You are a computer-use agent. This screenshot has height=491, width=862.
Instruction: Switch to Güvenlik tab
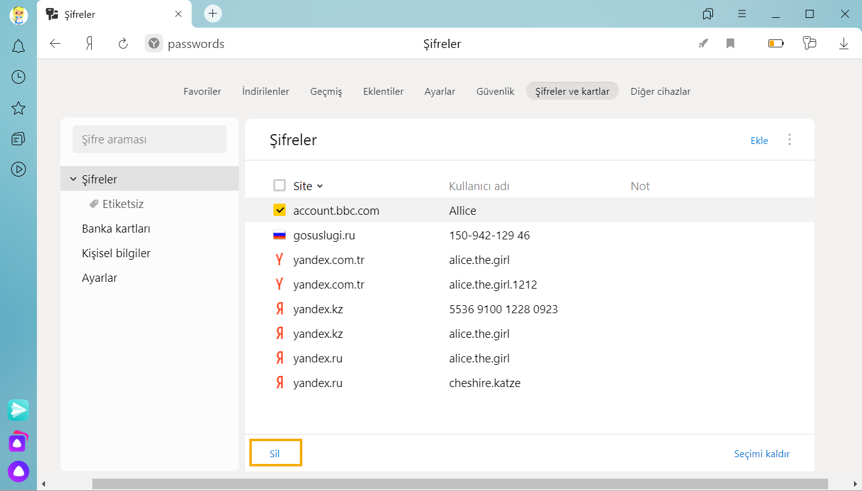point(495,91)
